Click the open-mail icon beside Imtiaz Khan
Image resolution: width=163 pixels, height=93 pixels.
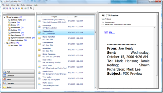(39, 67)
